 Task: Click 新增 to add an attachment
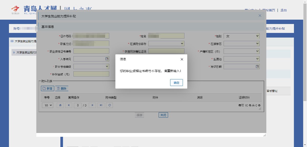pyautogui.click(x=48, y=89)
